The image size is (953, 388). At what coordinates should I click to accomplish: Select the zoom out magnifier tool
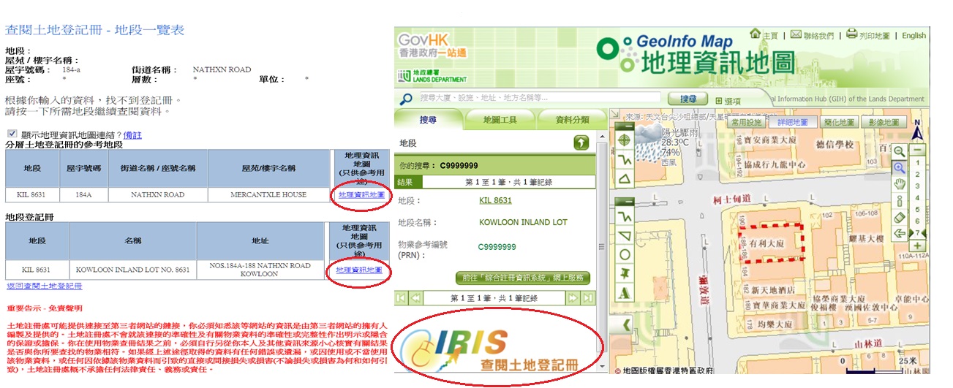pyautogui.click(x=900, y=151)
